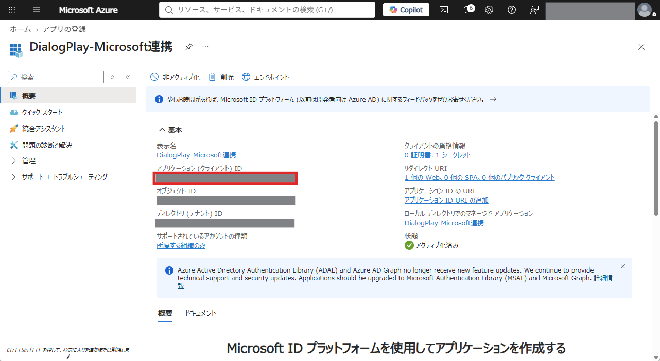Dismiss the ADAL notice banner

coord(623,266)
